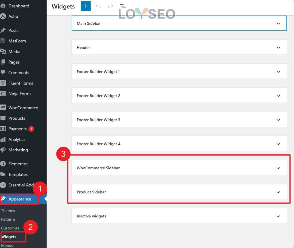Click the Elementor circle icon

(x=3, y=164)
